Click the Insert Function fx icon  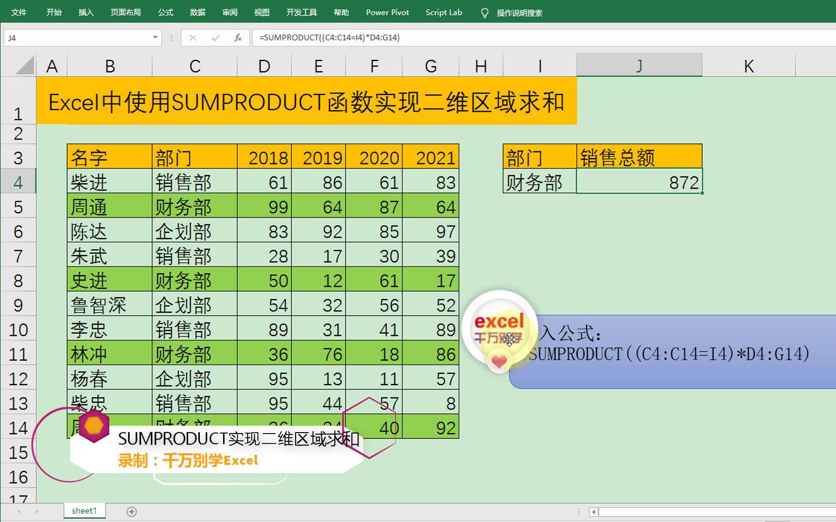(238, 38)
